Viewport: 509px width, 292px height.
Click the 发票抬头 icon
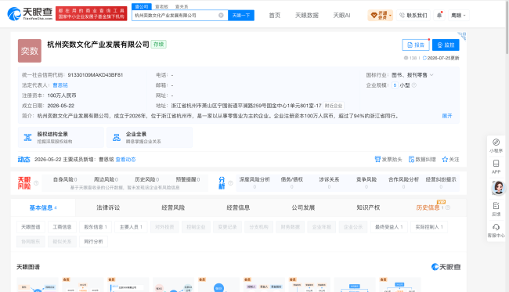coord(377,159)
